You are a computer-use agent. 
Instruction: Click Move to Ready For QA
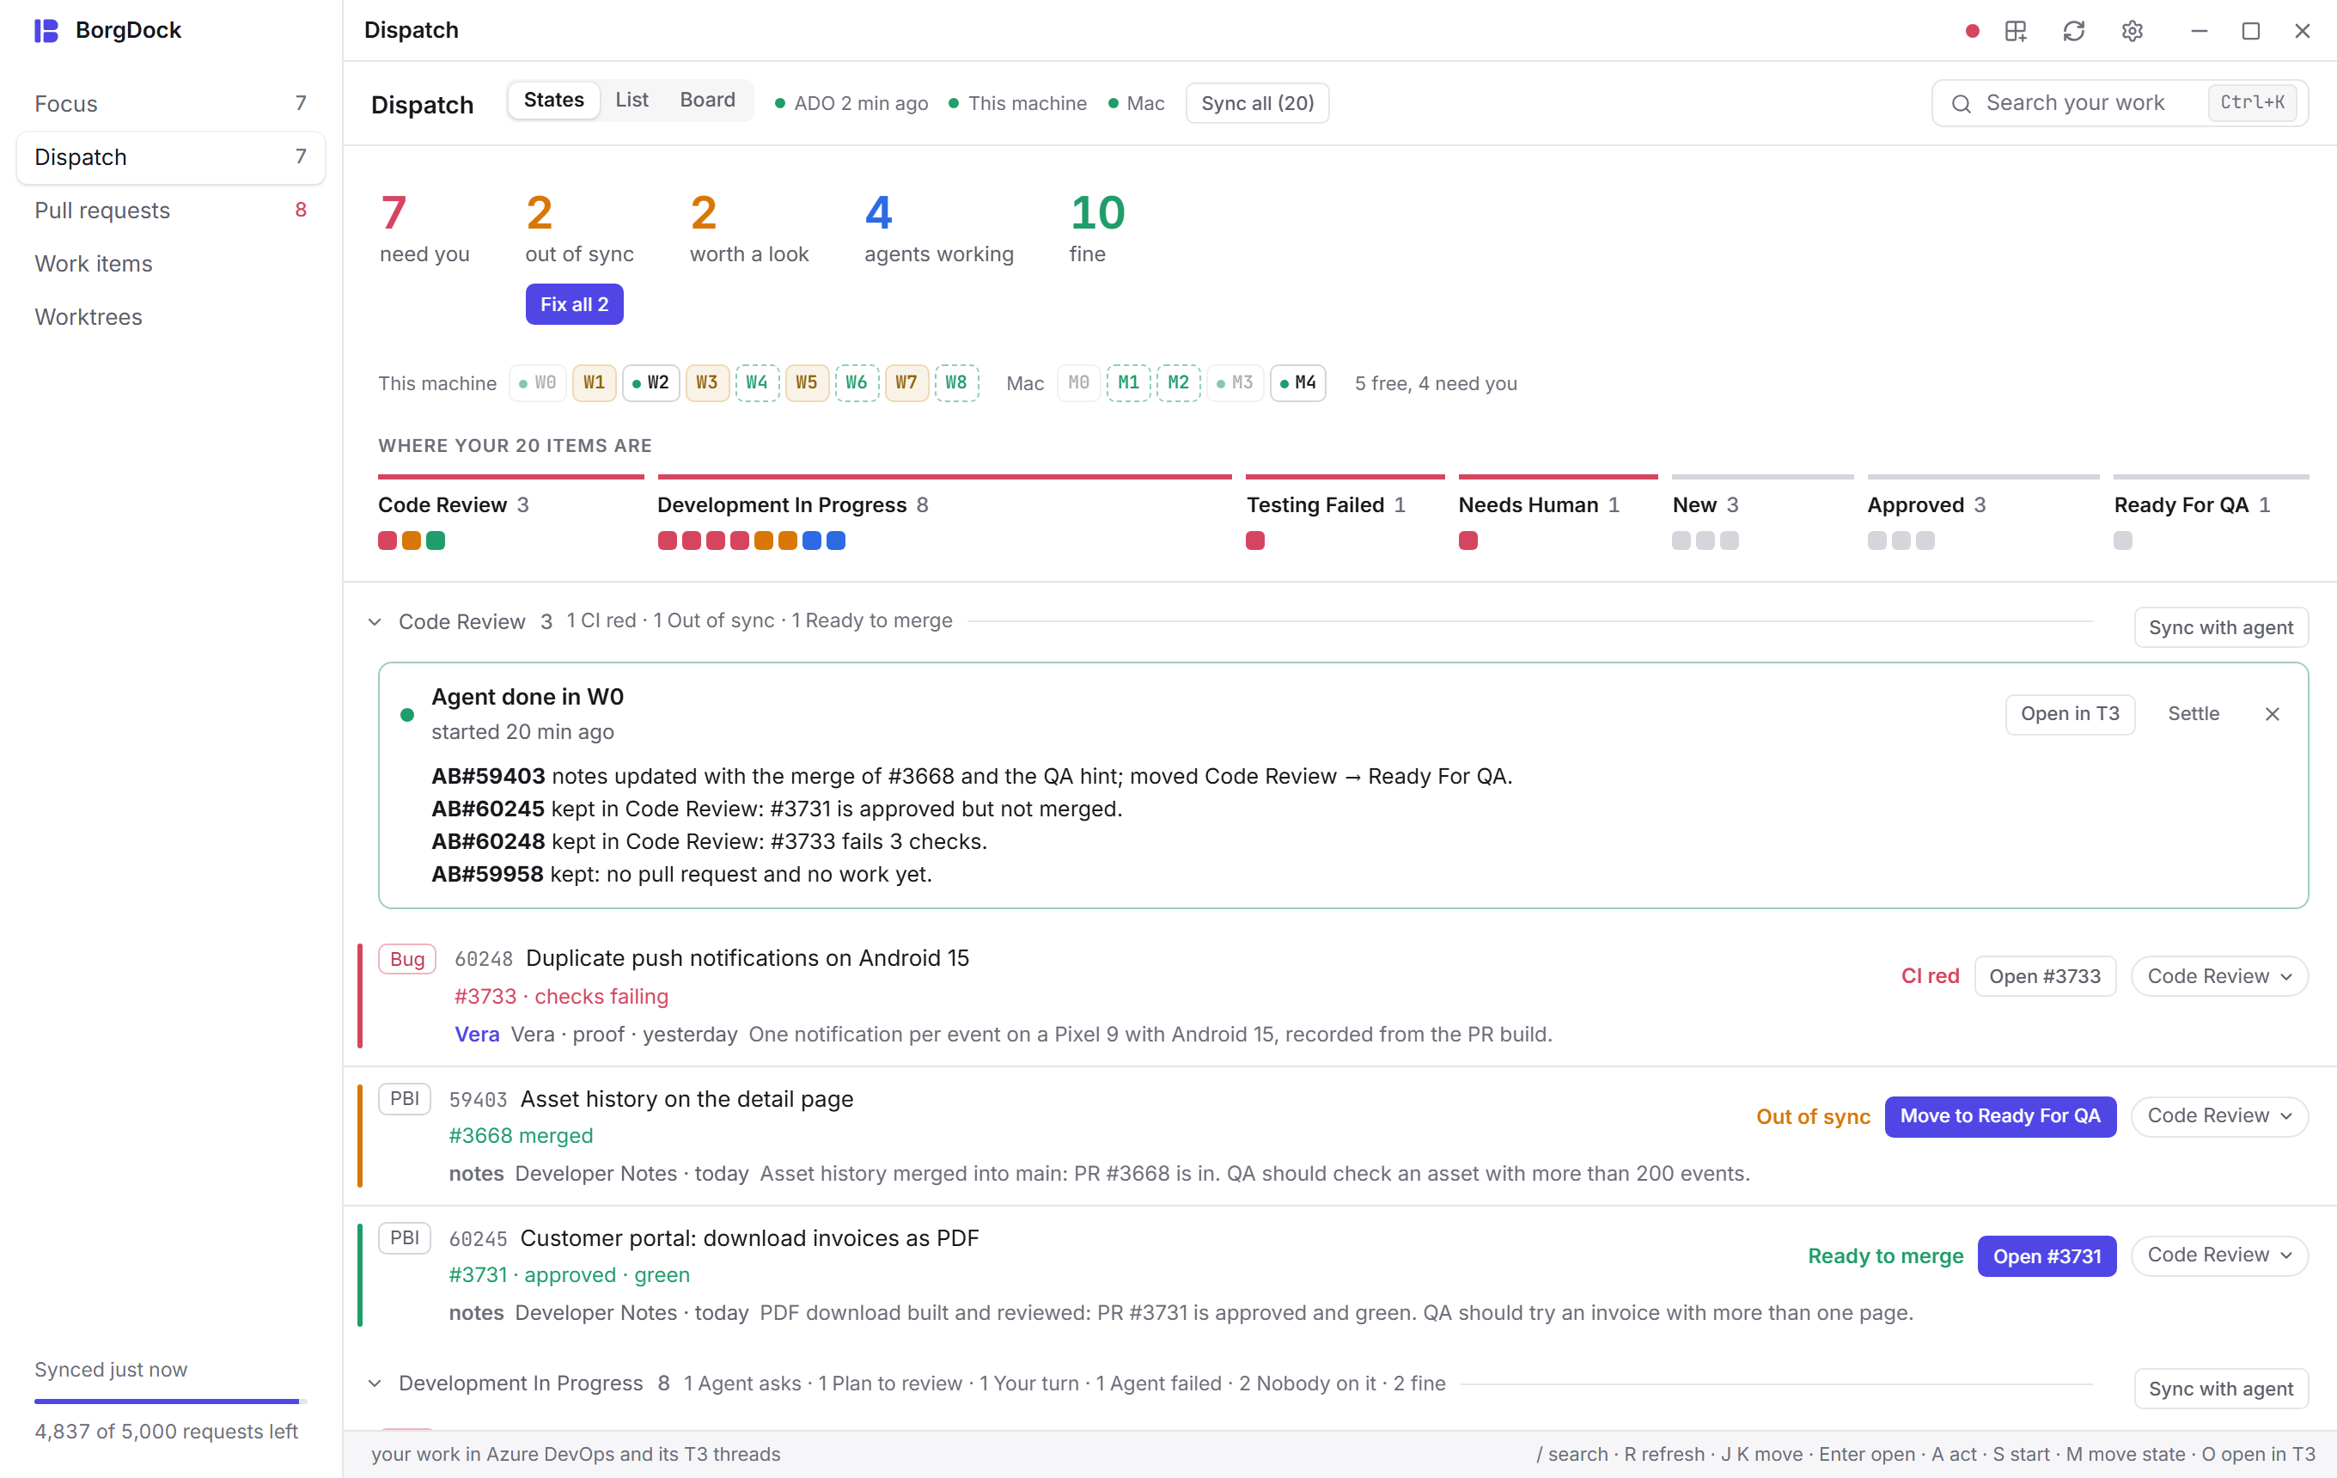coord(1999,1116)
